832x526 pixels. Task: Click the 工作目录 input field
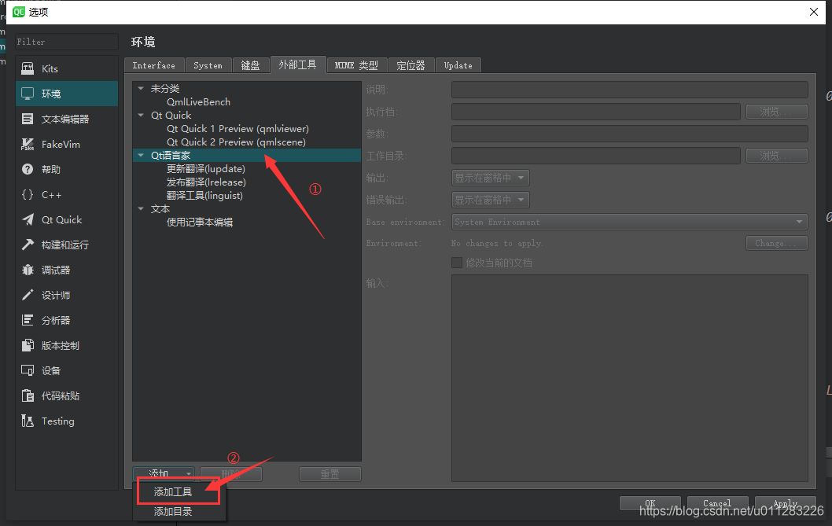[x=596, y=156]
